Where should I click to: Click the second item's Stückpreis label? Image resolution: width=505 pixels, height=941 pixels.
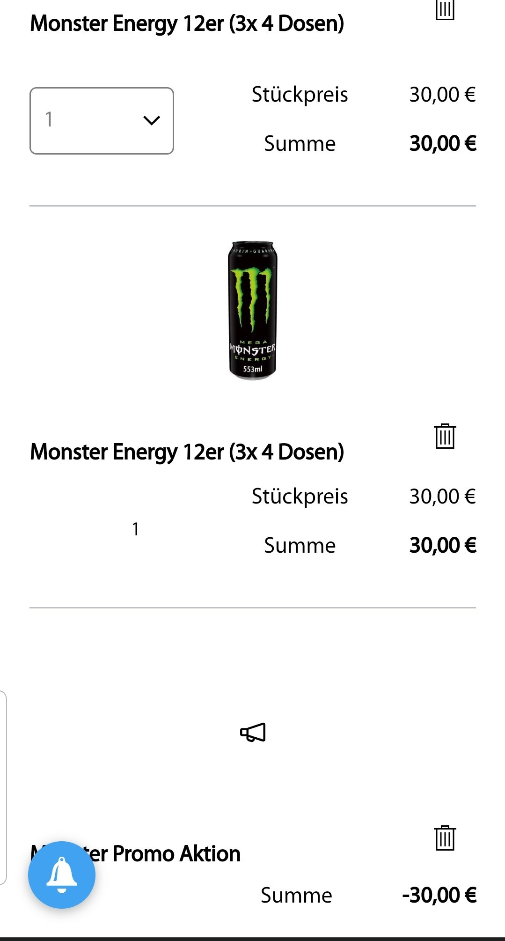300,497
